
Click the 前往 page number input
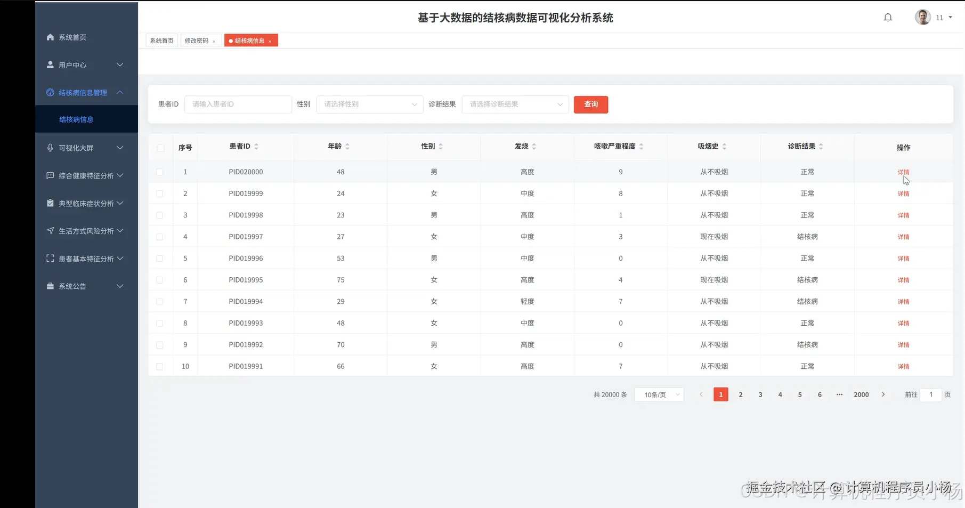931,394
